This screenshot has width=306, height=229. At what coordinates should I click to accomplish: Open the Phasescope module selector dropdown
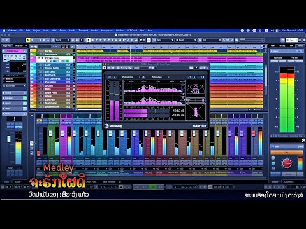pos(130,77)
